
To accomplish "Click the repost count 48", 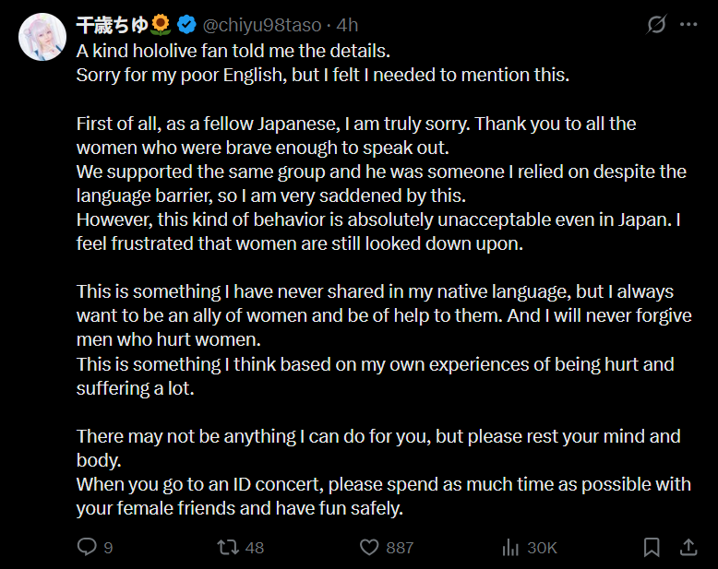I will pos(255,548).
